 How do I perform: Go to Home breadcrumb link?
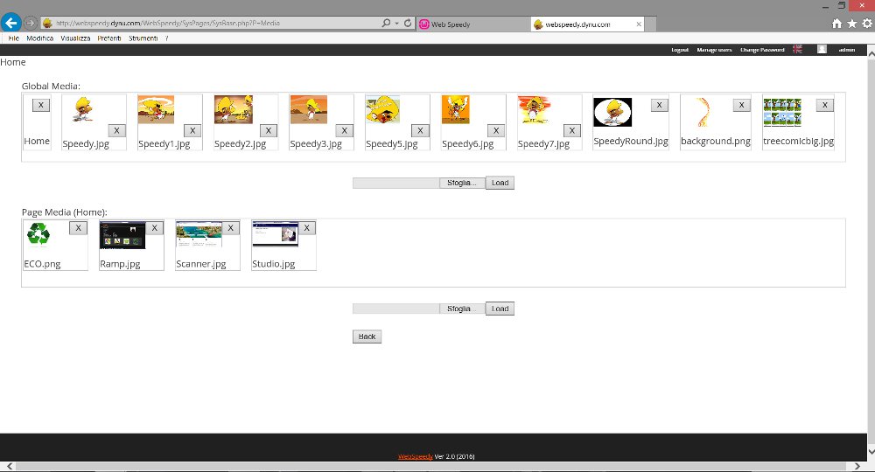pos(13,62)
